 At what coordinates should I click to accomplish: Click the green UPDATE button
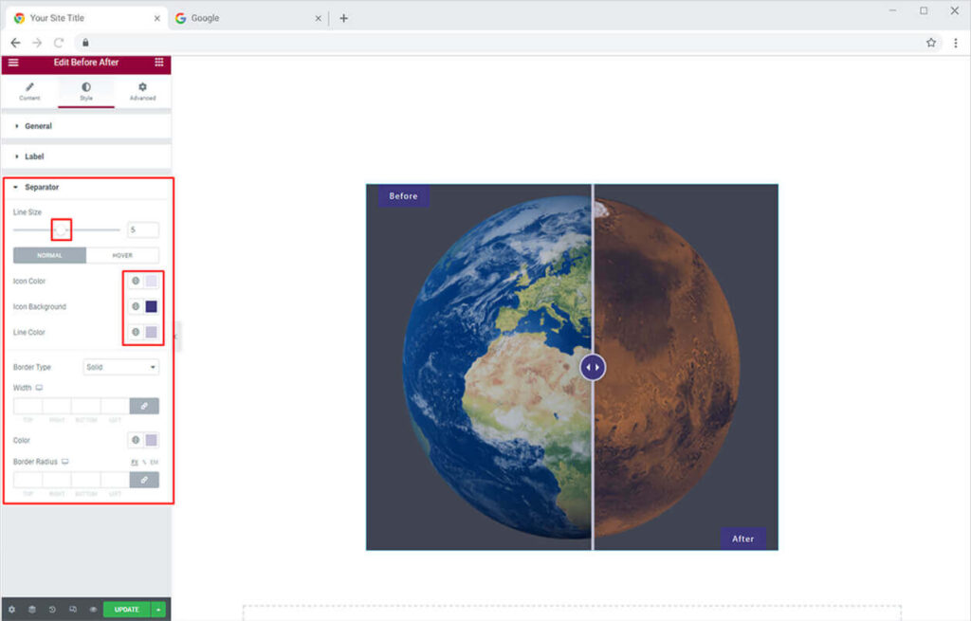tap(126, 610)
